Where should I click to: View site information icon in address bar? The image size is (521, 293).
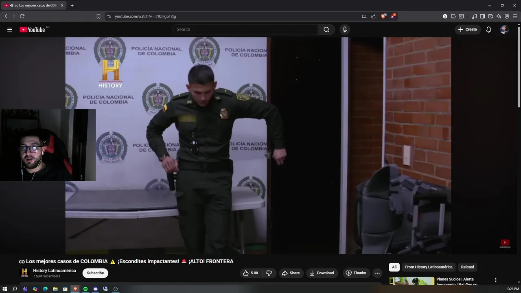click(109, 16)
